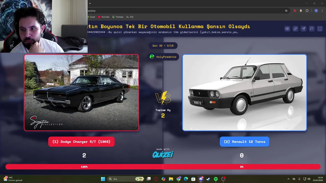Open the İGU bookmark
326x183 pixels.
[130, 17]
